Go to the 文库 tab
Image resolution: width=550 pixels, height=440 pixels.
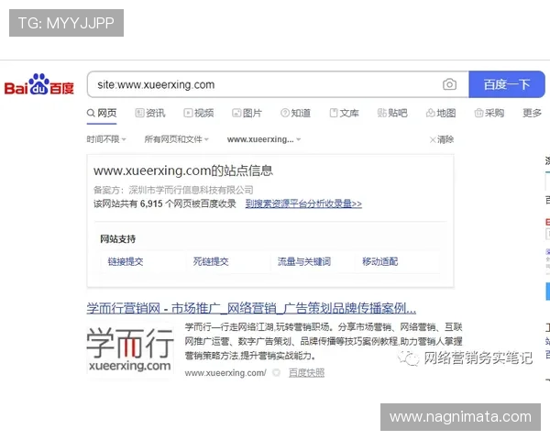(x=344, y=113)
